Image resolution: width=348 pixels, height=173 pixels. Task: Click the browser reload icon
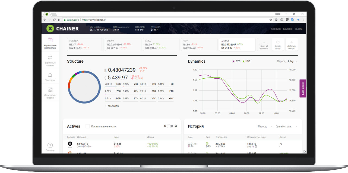[55, 20]
